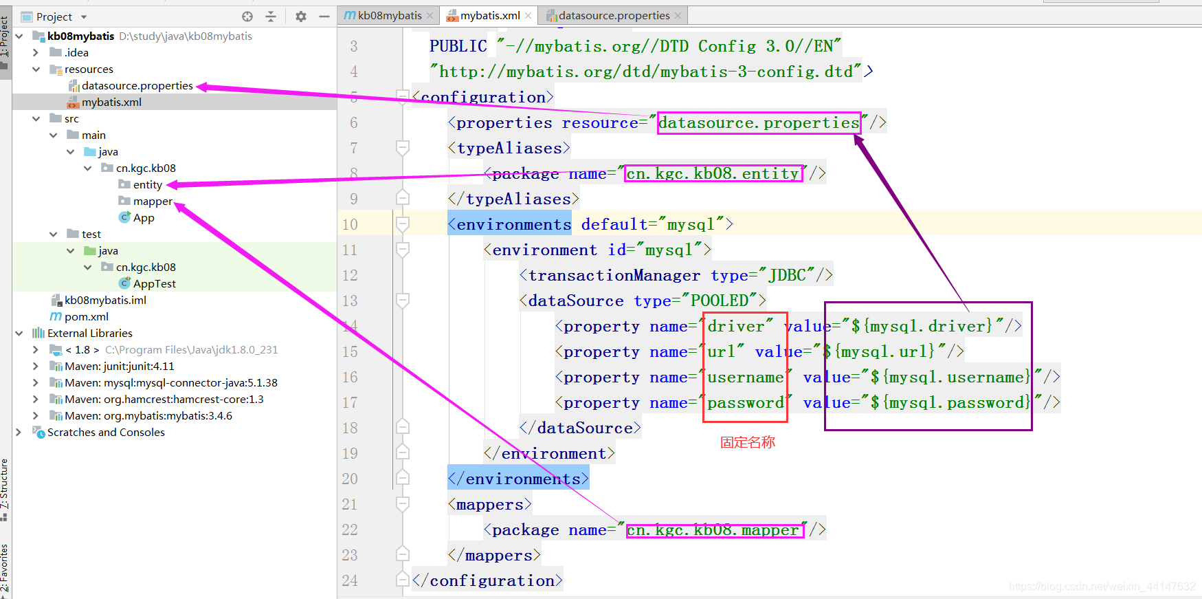1202x599 pixels.
Task: Select mybatis.xml file in project tree
Action: [x=111, y=102]
